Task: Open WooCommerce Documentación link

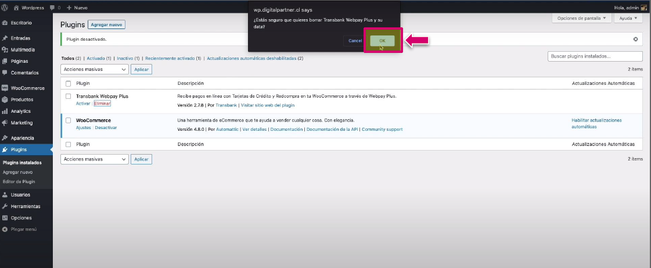Action: point(286,129)
